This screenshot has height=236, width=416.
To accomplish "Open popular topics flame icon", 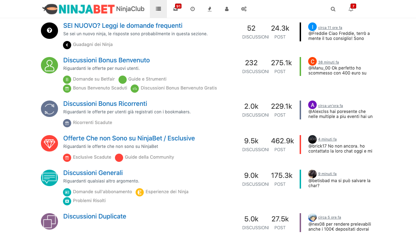I will 210,9.
